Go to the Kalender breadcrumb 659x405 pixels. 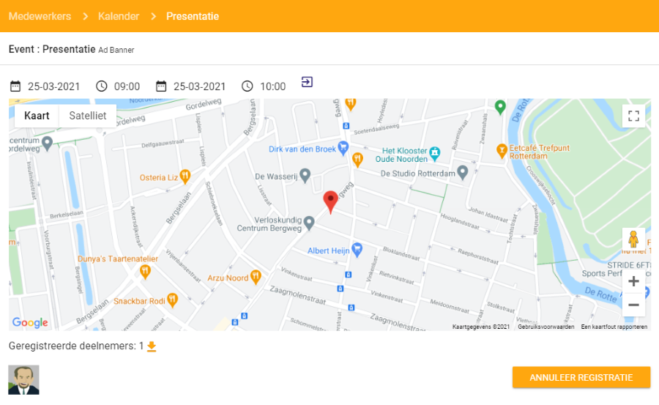[119, 16]
